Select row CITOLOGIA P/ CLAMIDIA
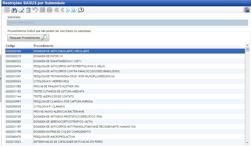251x146 pixels. [x=125, y=106]
